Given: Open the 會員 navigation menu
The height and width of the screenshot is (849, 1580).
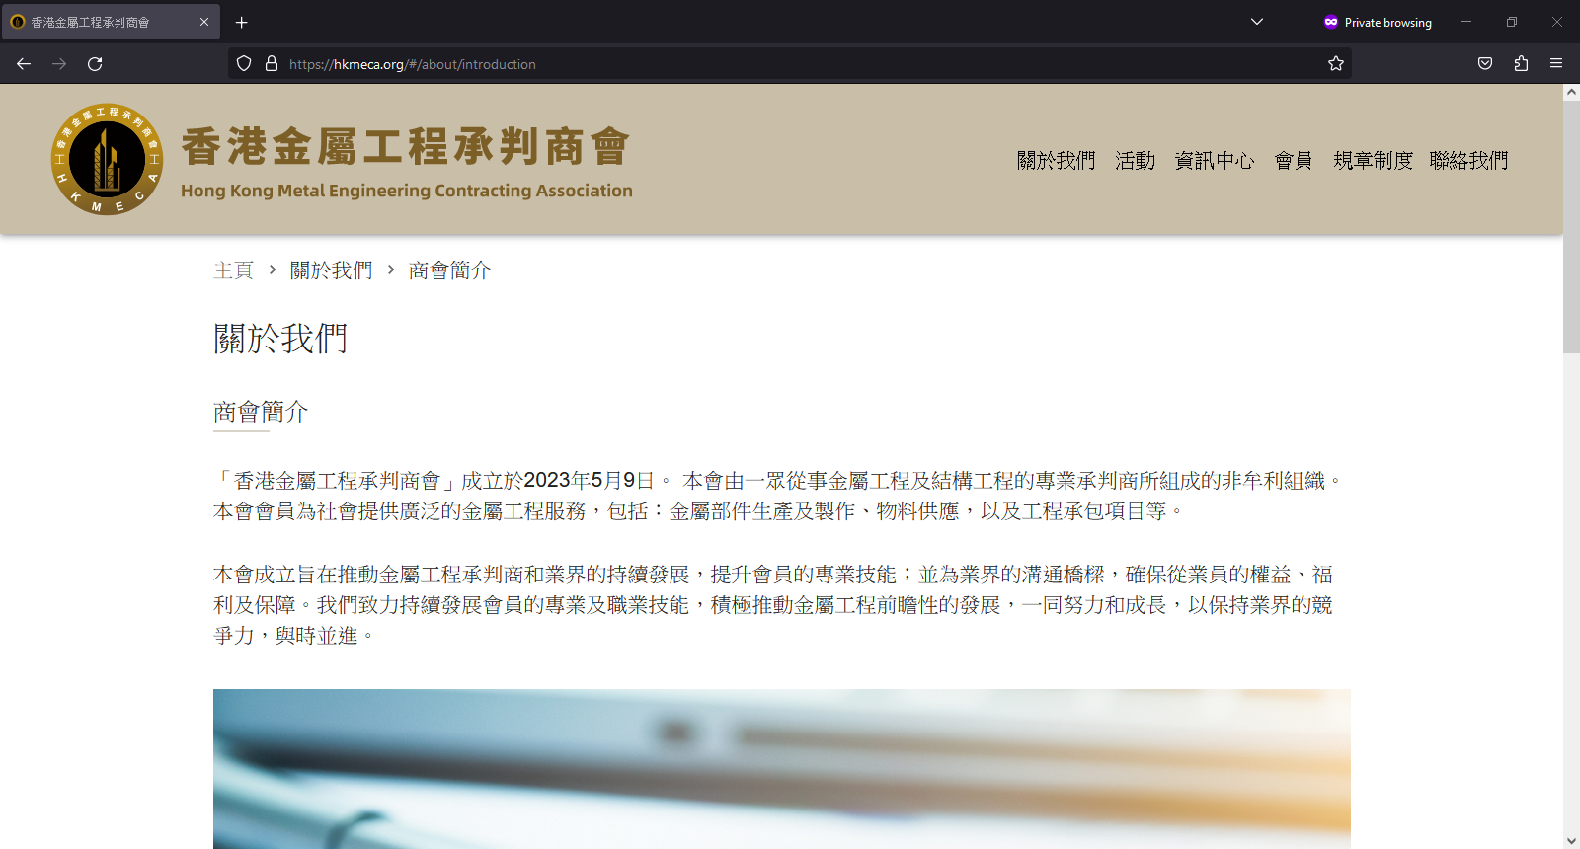Looking at the screenshot, I should click(1294, 160).
